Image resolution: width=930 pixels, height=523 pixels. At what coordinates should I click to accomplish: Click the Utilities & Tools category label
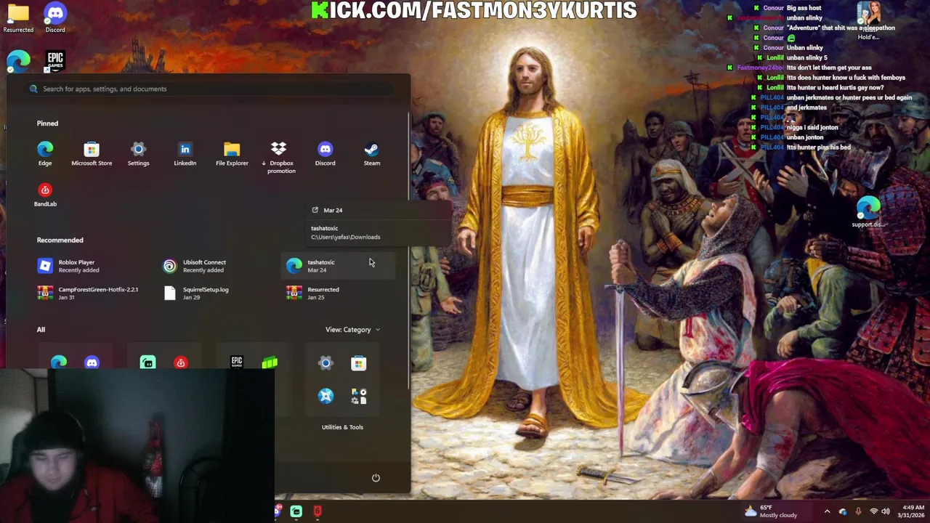pos(342,427)
